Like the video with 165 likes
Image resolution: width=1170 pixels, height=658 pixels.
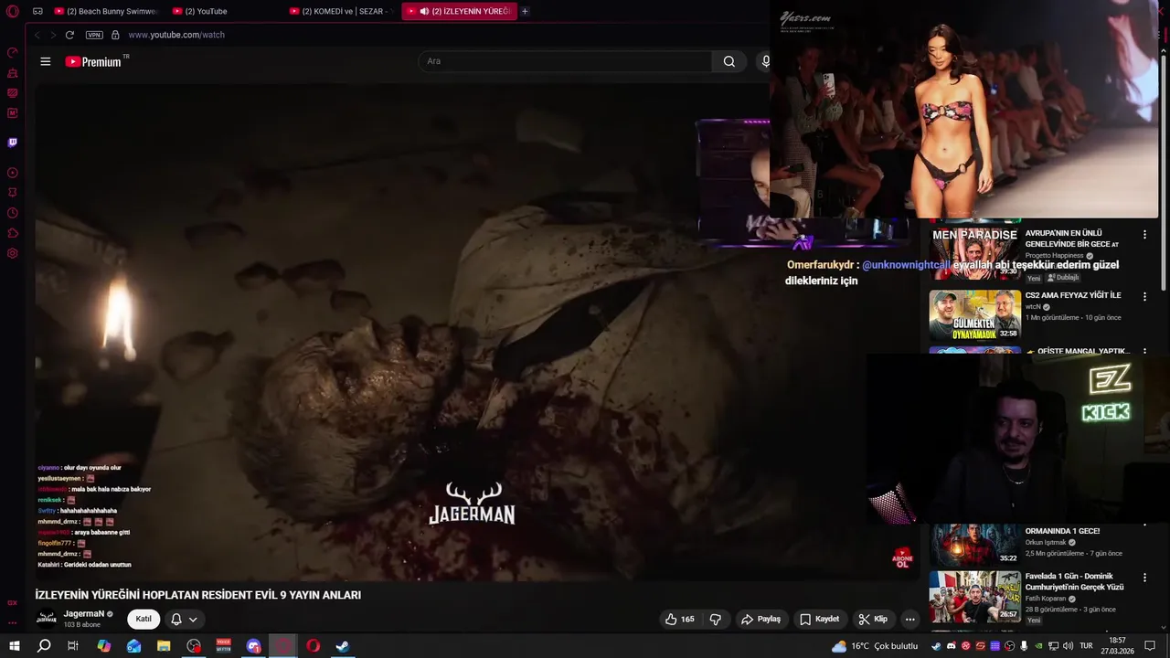click(679, 619)
